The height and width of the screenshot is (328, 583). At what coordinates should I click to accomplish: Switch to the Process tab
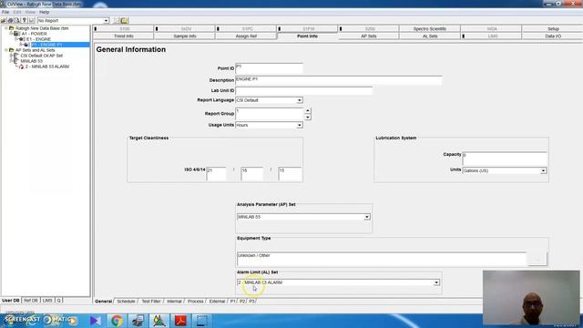tap(196, 302)
